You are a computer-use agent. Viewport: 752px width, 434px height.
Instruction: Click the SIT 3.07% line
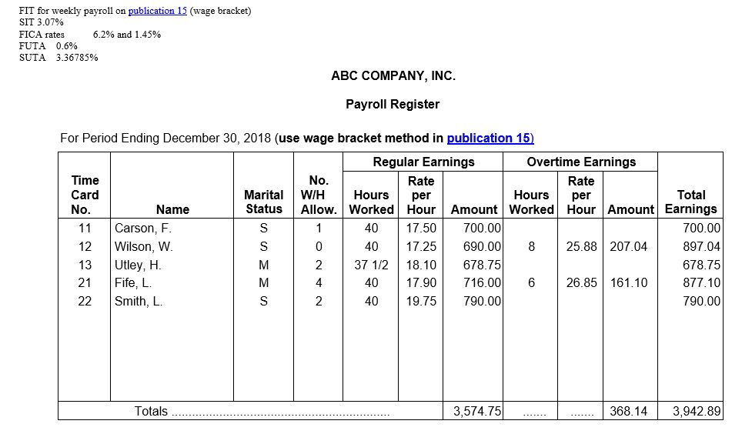[42, 22]
